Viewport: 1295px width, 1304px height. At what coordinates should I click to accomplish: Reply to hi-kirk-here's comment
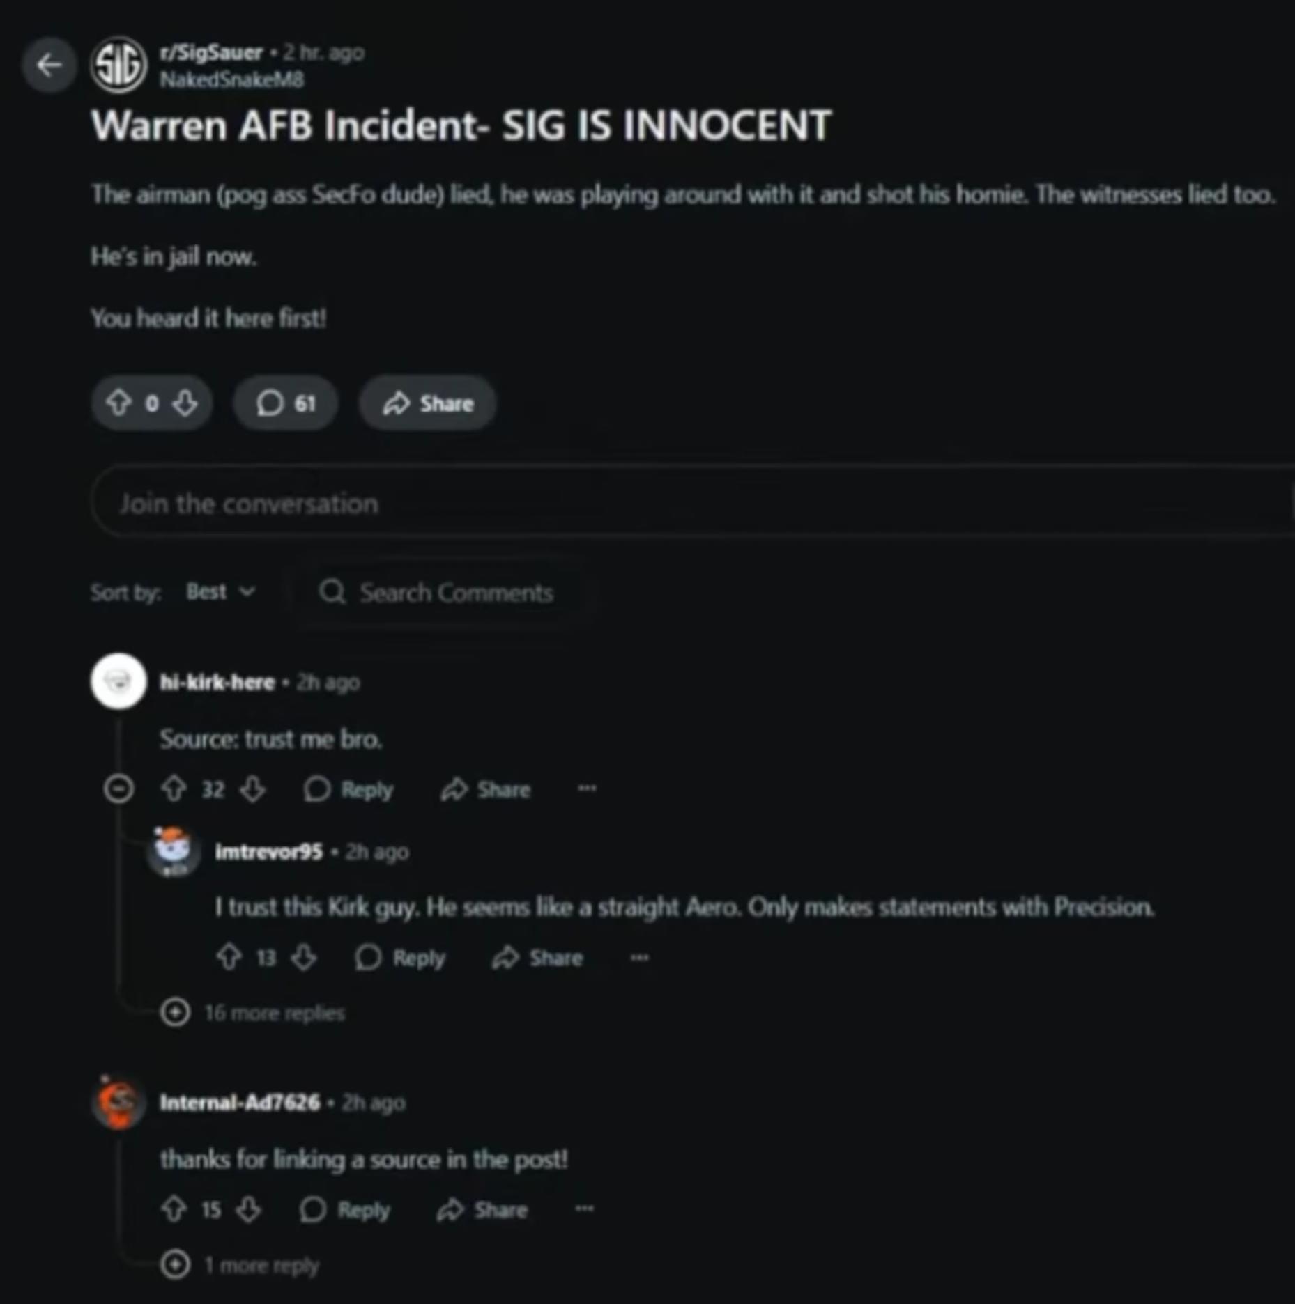(x=348, y=789)
